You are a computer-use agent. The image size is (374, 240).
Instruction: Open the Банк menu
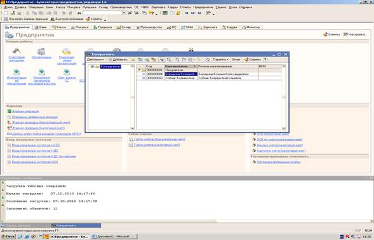[50, 7]
